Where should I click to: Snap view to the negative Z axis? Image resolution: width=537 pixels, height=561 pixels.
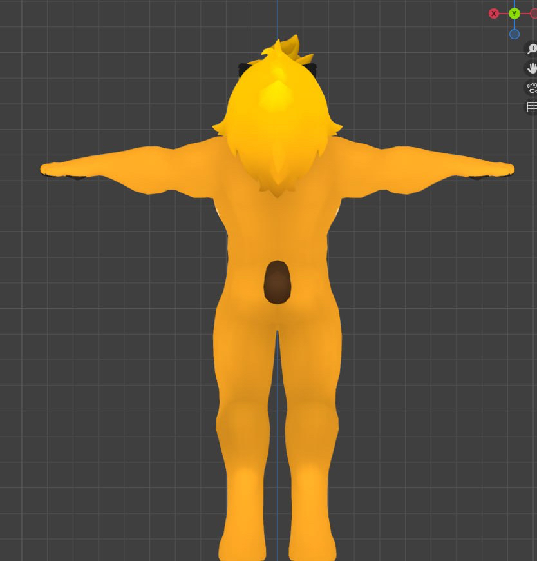click(514, 34)
